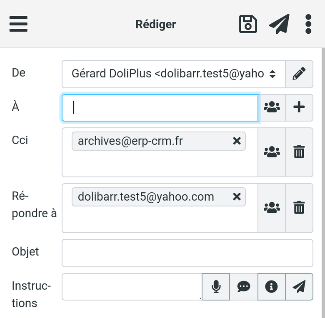This screenshot has width=325, height=318.
Task: Add contacts to À field
Action: [272, 108]
